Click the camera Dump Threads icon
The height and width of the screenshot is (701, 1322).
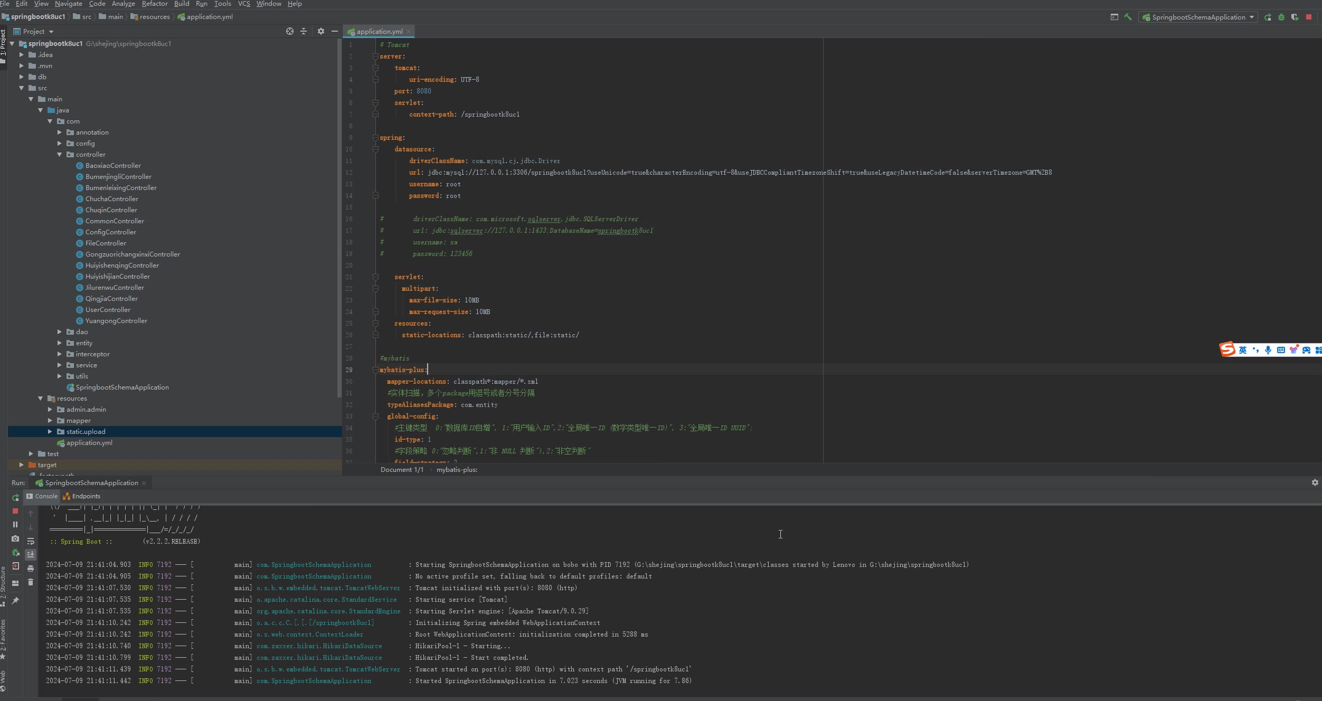15,539
